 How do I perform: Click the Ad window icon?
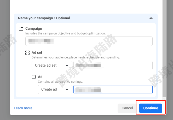point(34,77)
